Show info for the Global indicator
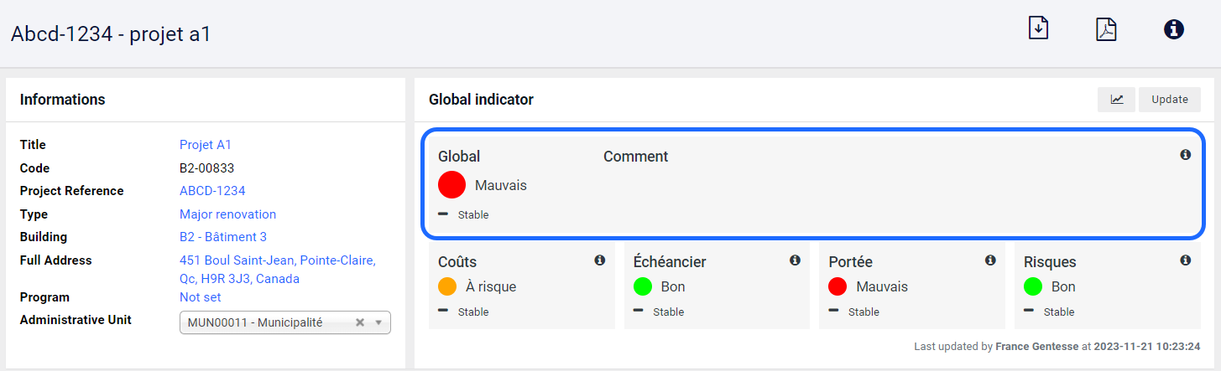The width and height of the screenshot is (1221, 371). [x=1185, y=155]
